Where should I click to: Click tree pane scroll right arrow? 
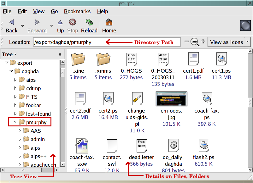tap(57, 170)
